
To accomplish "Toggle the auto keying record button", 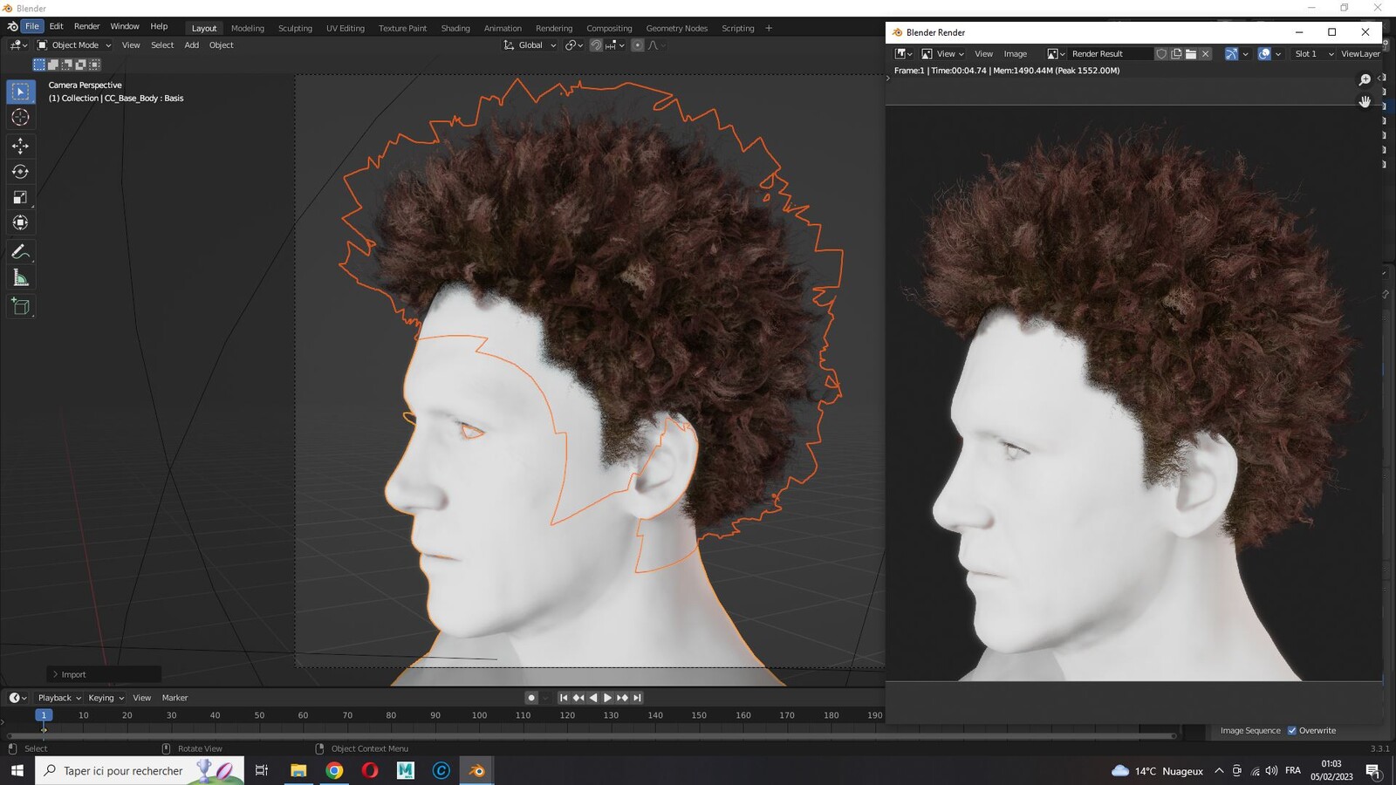I will tap(531, 698).
